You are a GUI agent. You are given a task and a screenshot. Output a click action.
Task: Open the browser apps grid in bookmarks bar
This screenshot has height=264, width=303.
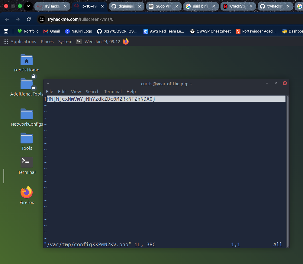click(6, 31)
